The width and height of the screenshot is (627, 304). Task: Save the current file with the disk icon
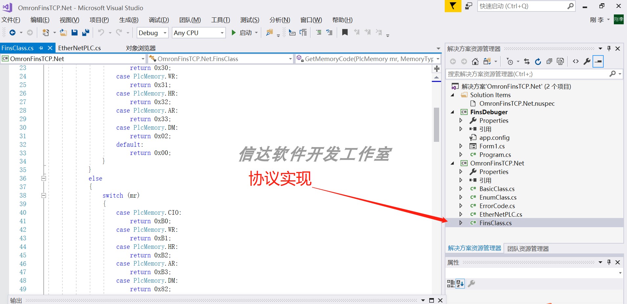[x=75, y=33]
